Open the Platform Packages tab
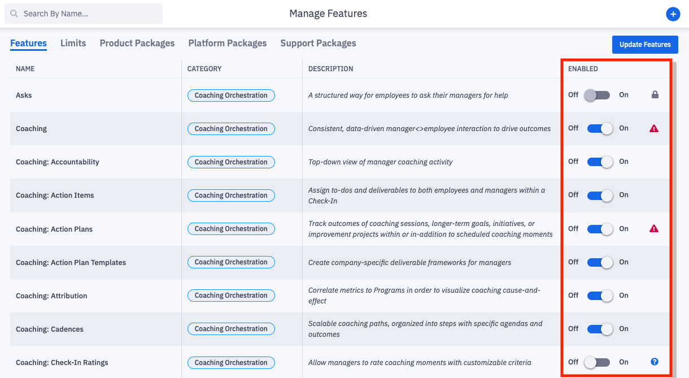This screenshot has height=378, width=689. (x=228, y=44)
